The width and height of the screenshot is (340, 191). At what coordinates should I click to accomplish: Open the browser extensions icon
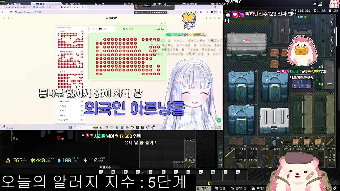[201, 12]
